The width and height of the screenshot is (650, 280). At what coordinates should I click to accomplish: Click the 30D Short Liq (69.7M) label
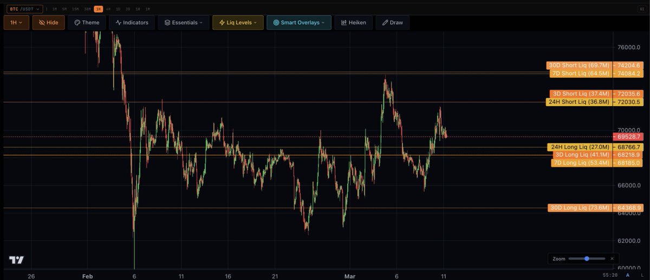pyautogui.click(x=579, y=65)
